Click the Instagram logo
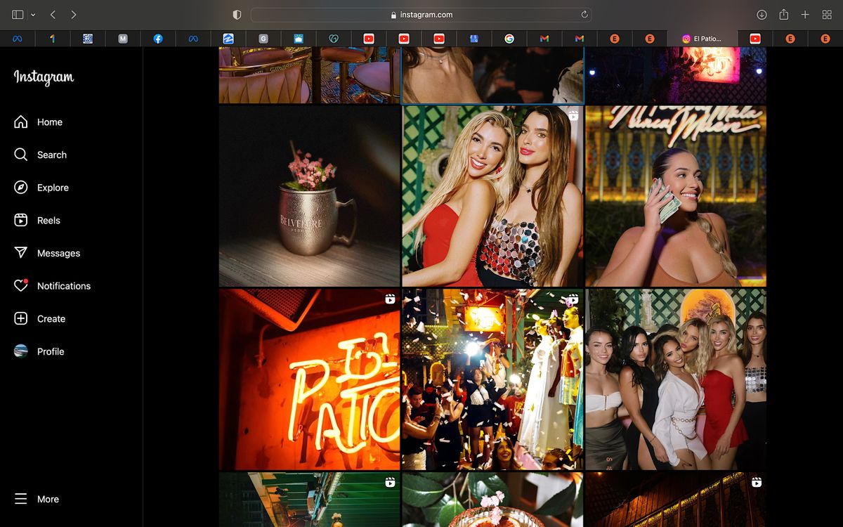The height and width of the screenshot is (527, 843). point(42,78)
